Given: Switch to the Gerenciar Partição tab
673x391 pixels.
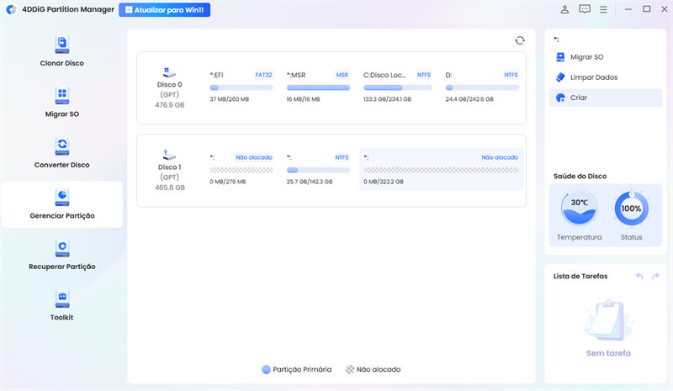Looking at the screenshot, I should coord(61,204).
